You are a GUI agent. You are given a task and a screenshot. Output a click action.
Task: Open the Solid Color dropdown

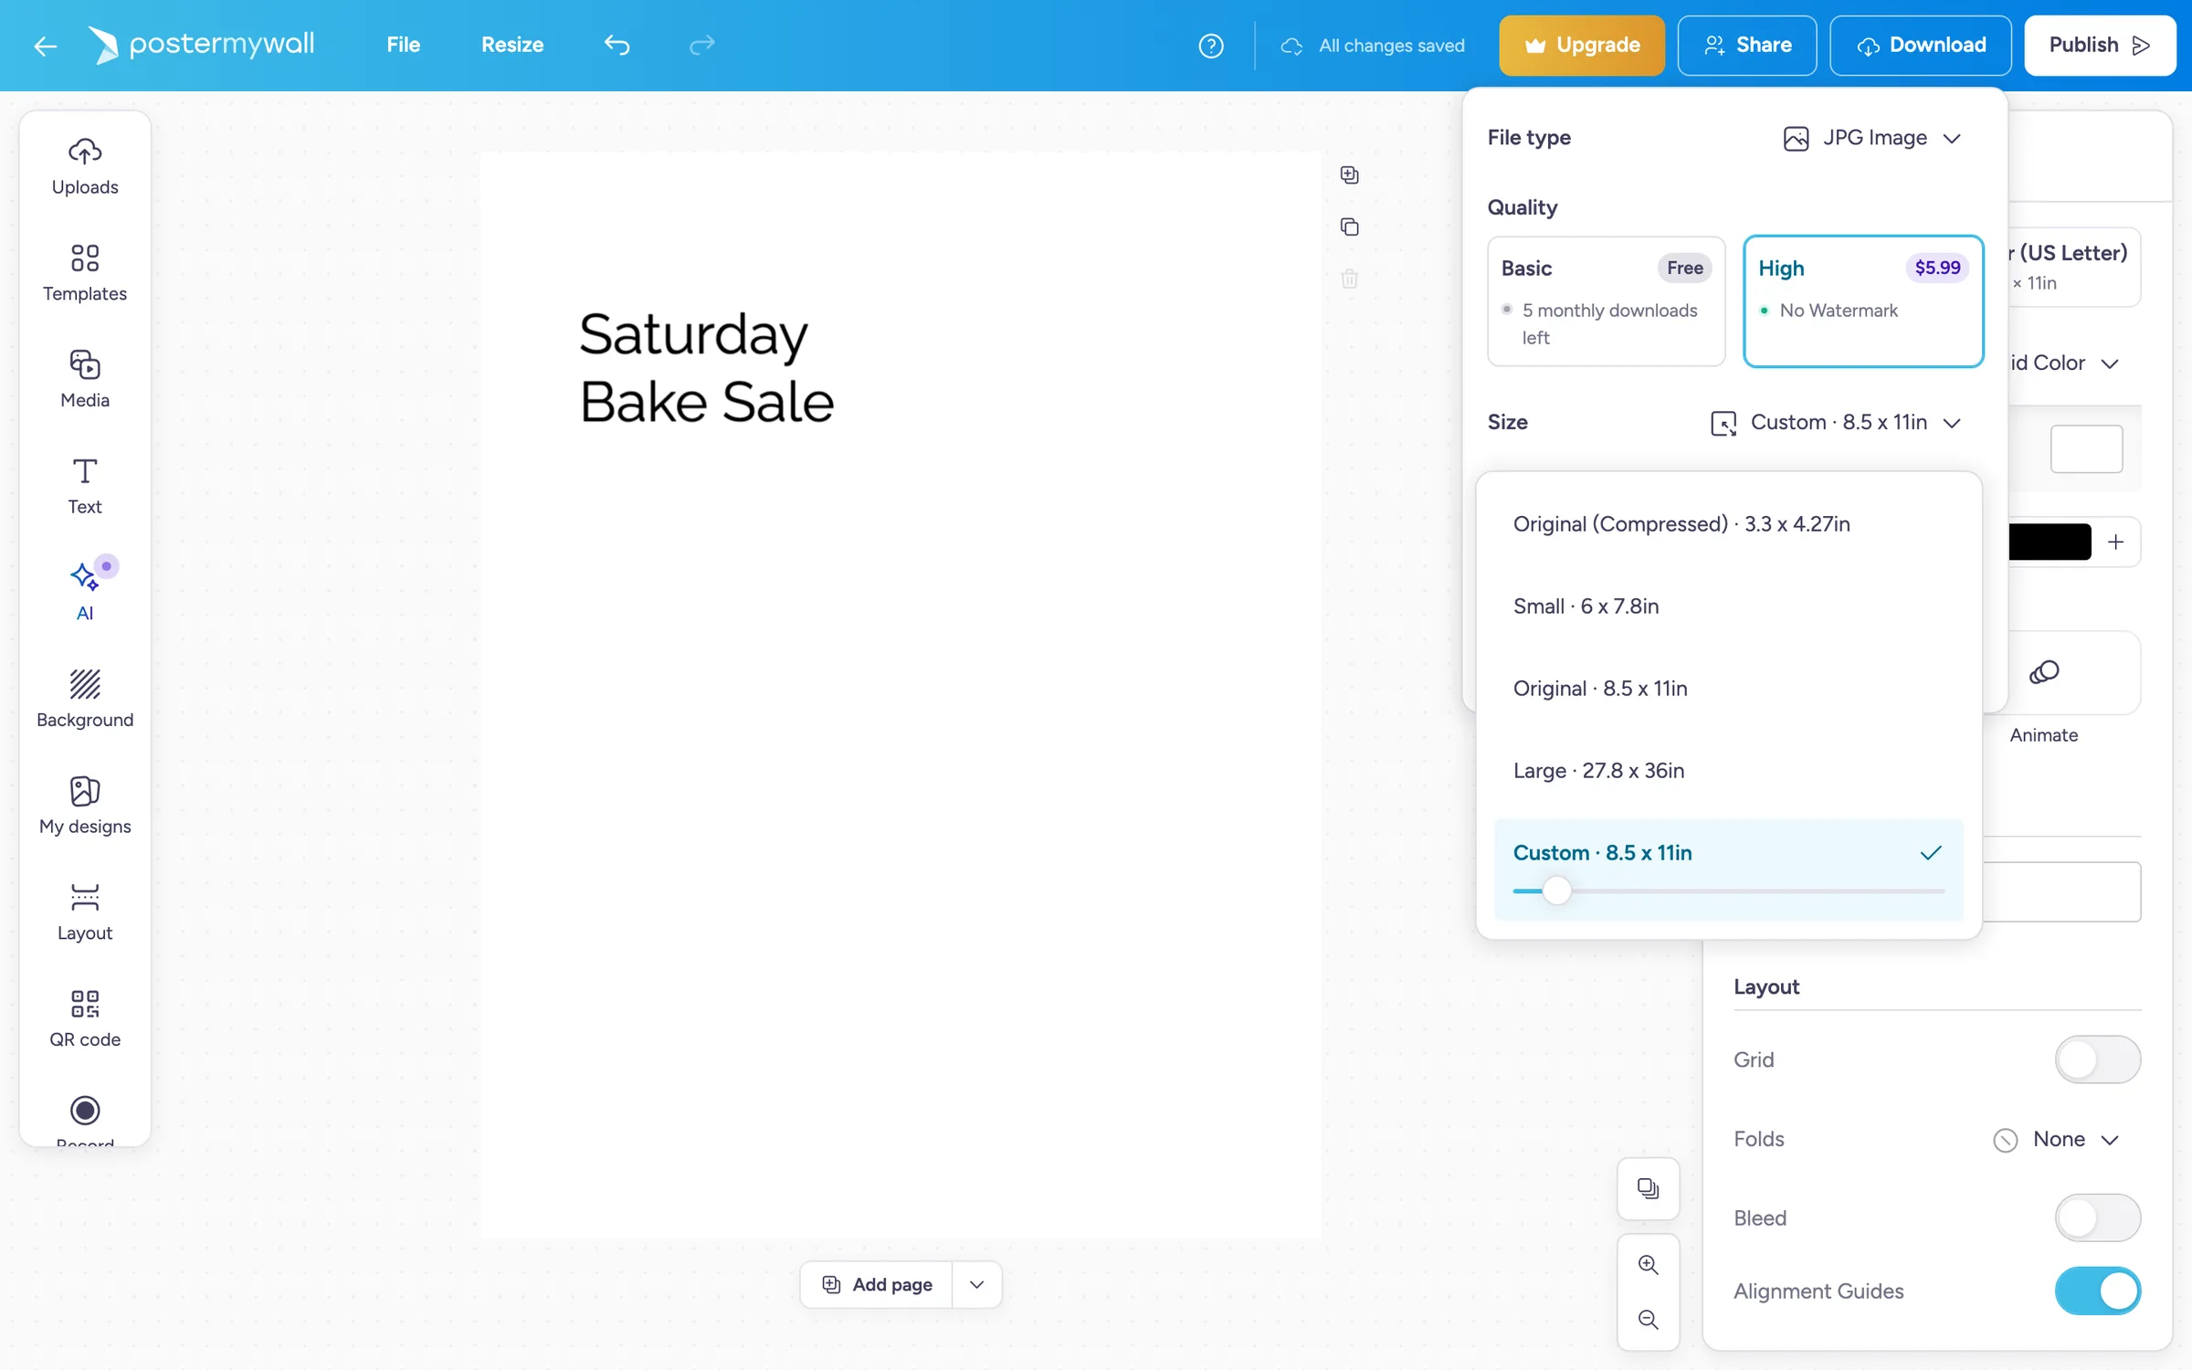(2067, 363)
